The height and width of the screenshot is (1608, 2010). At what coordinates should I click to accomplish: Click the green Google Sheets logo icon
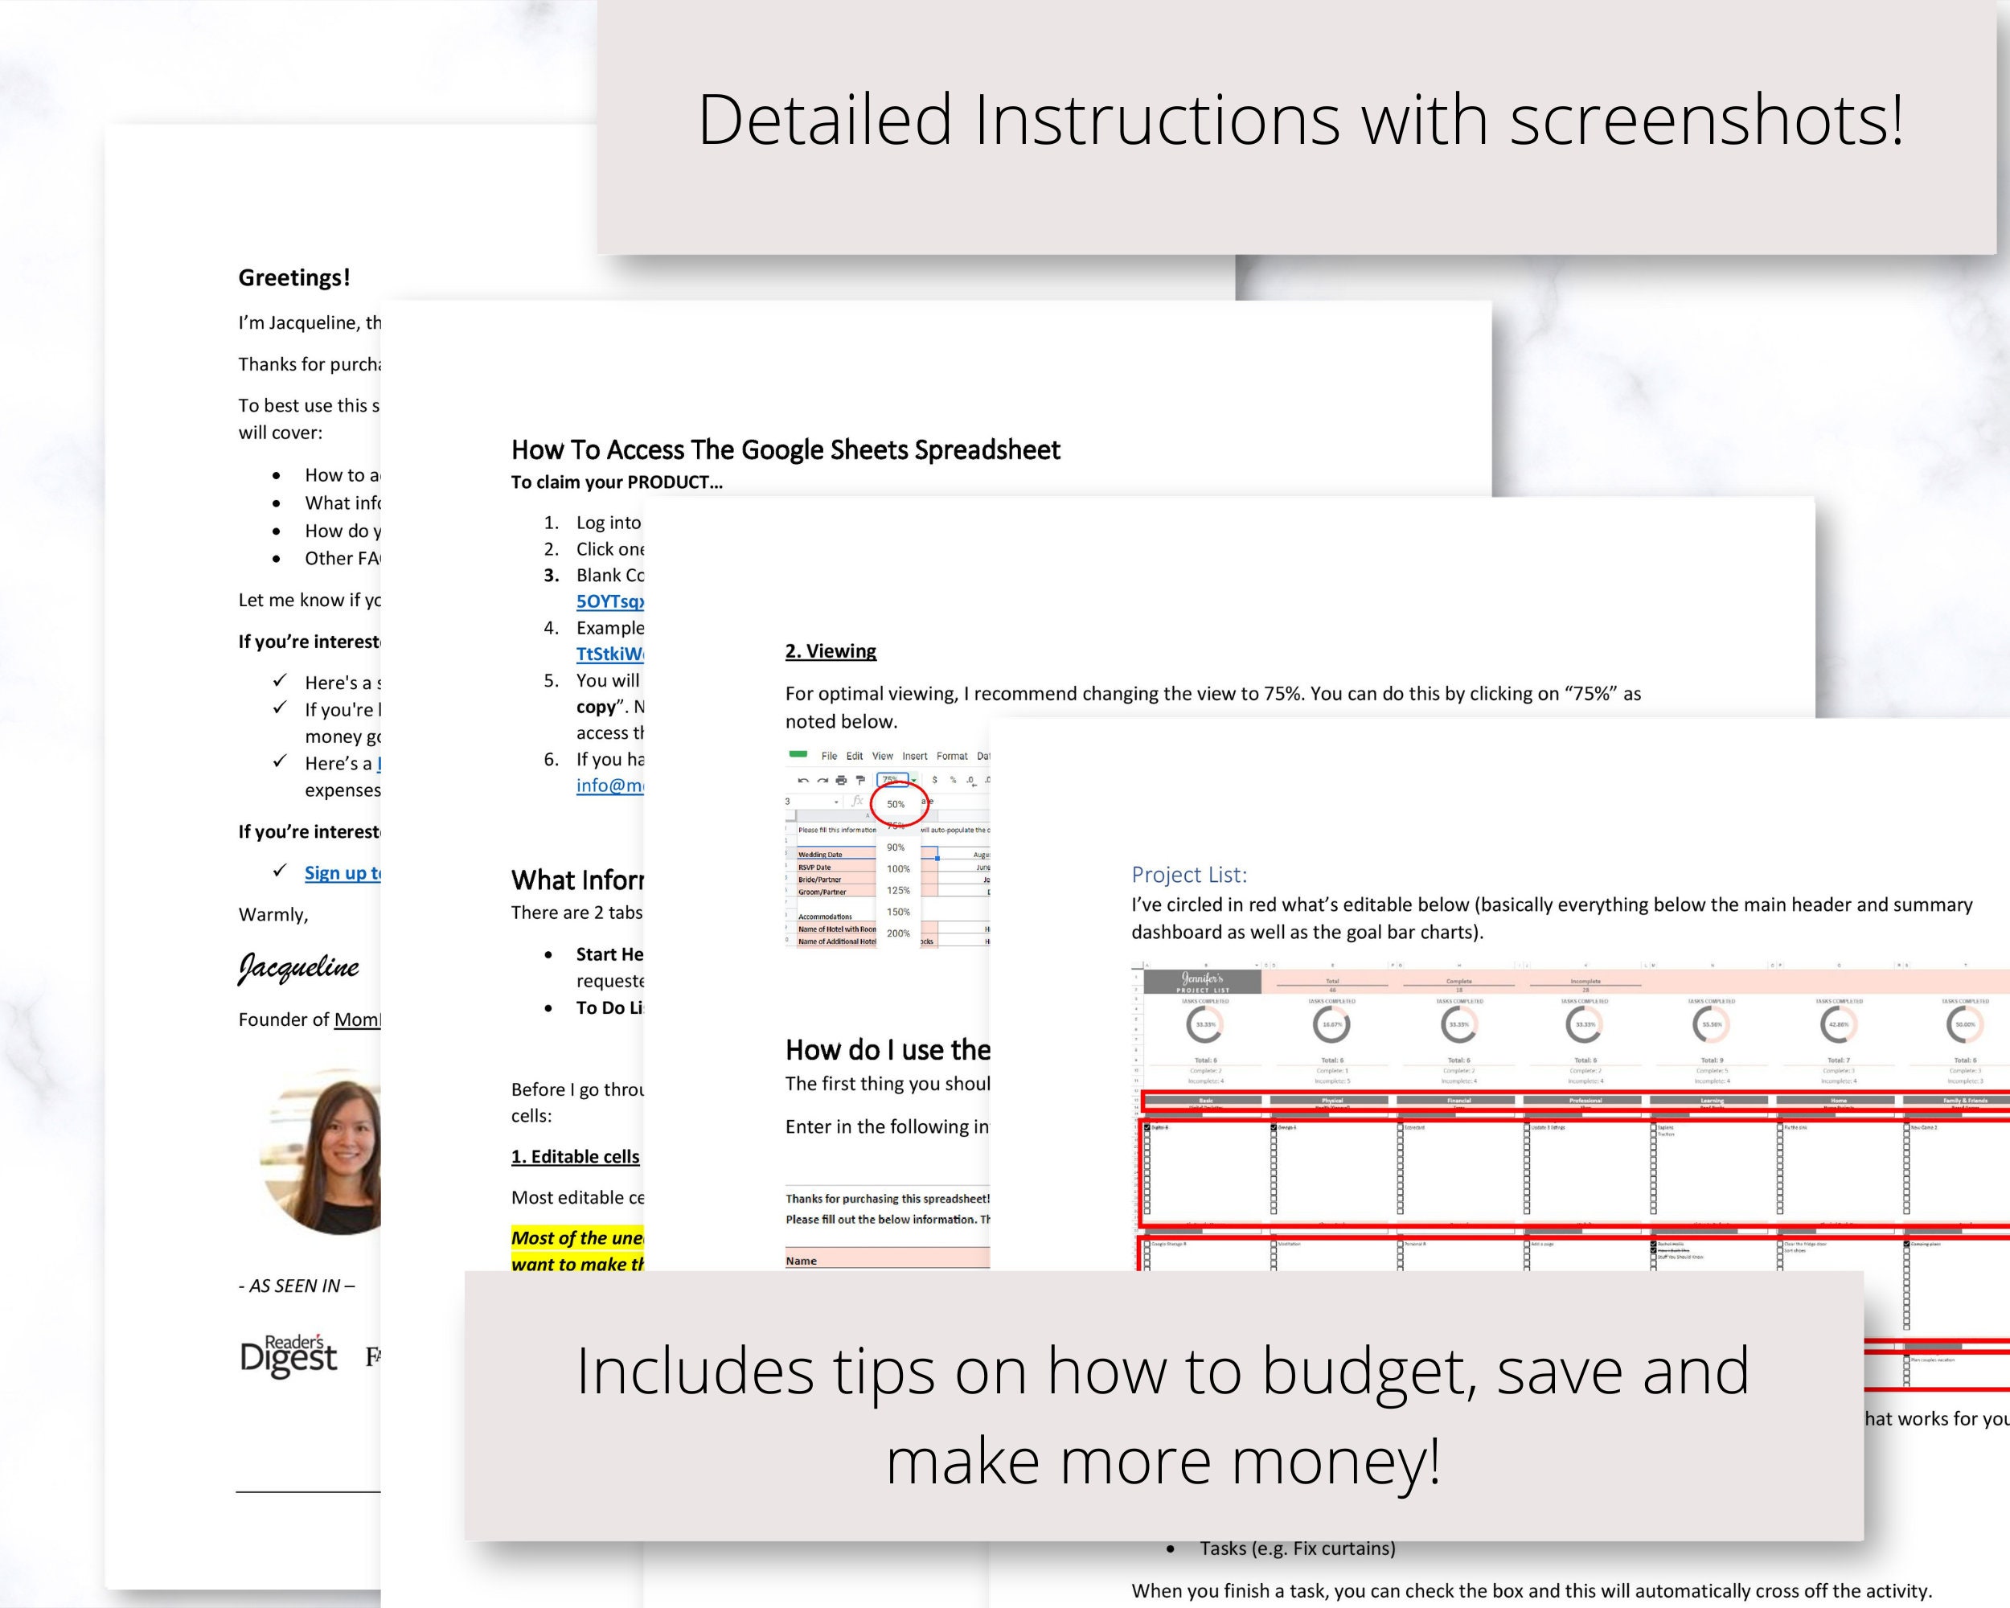(x=800, y=755)
